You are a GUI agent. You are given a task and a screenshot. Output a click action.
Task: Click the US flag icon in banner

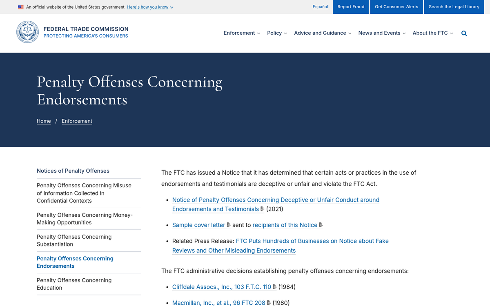pos(21,7)
